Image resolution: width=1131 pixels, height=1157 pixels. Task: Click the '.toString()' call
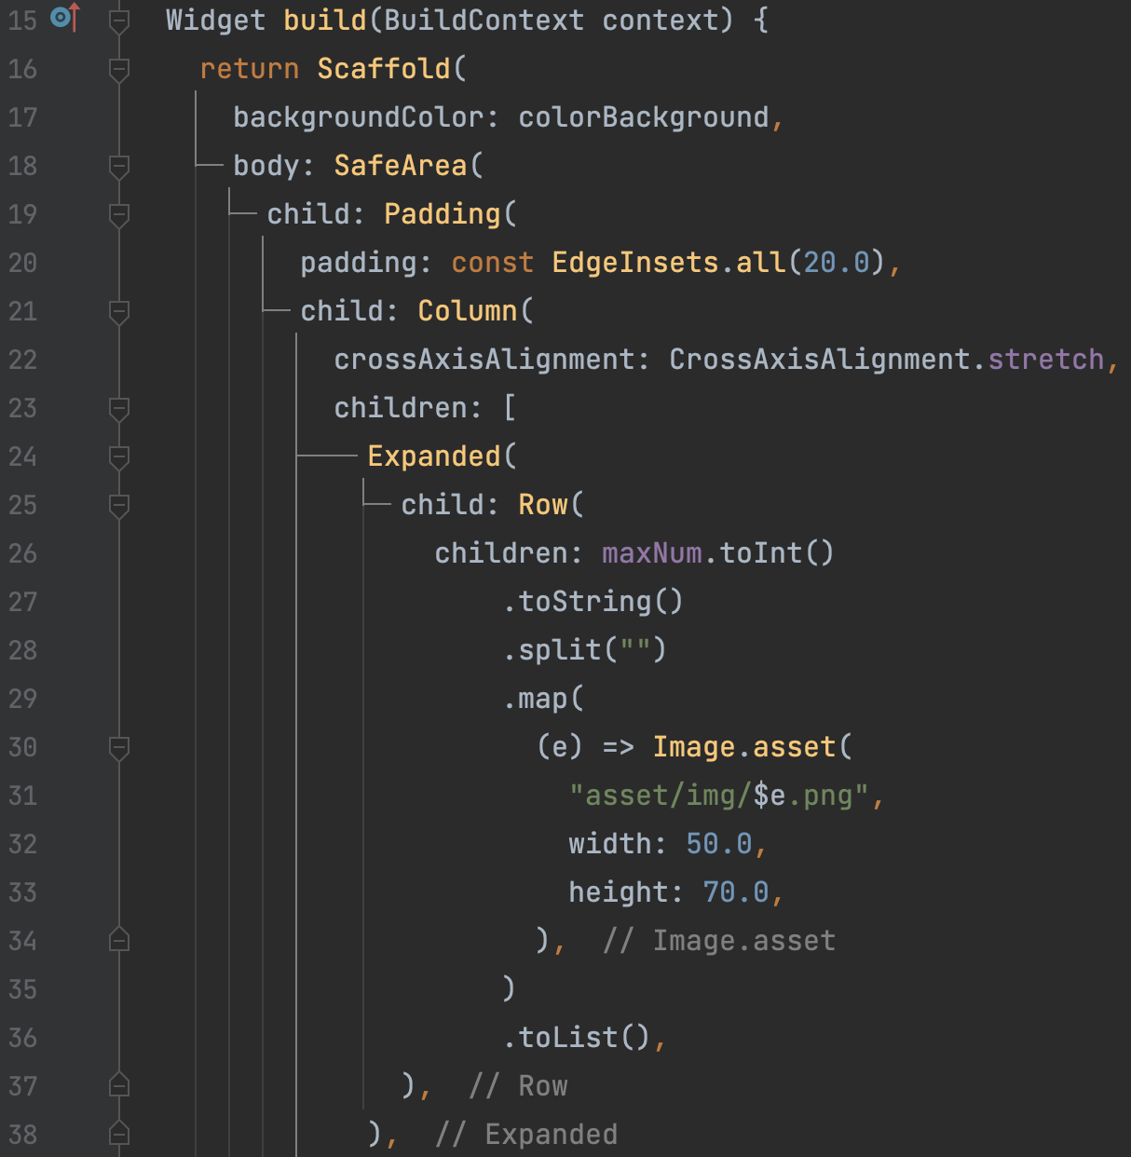tap(593, 602)
